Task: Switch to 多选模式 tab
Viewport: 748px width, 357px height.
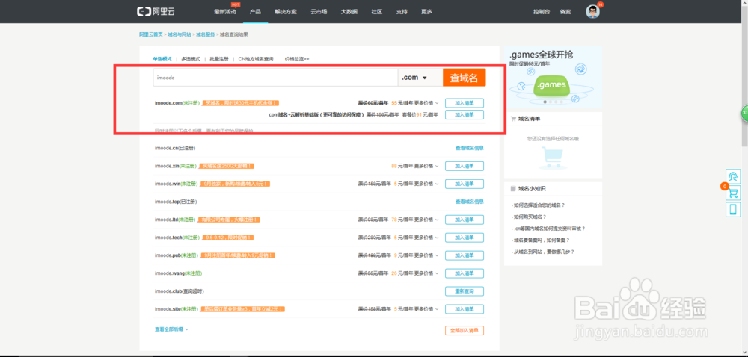Action: click(190, 59)
